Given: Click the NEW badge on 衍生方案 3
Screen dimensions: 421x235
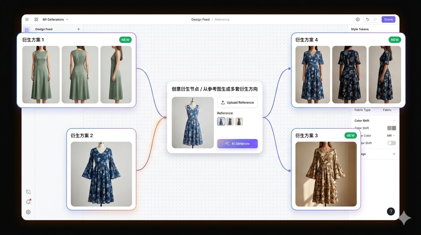Looking at the screenshot, I should click(351, 136).
